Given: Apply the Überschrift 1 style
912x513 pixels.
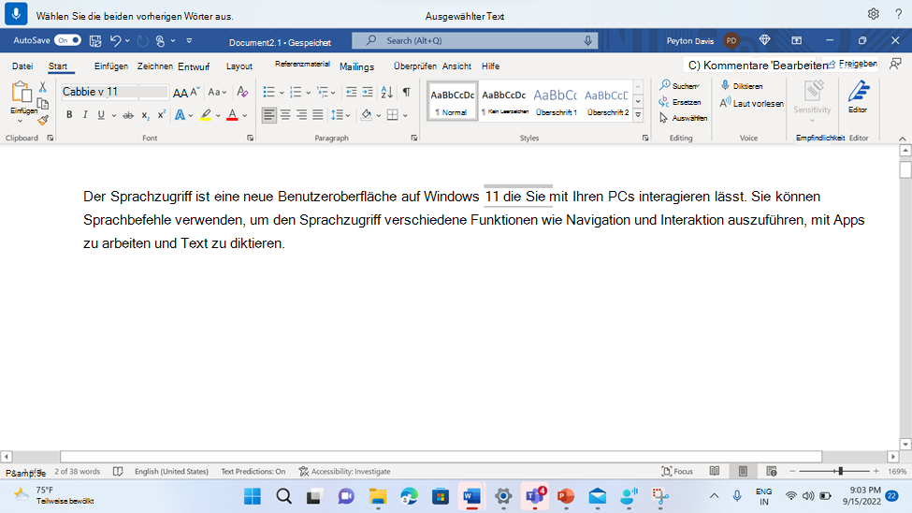Looking at the screenshot, I should (556, 101).
